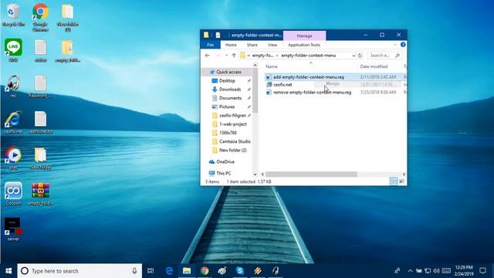Select the WinRAR empty-fold... archive on desktop
The height and width of the screenshot is (278, 494).
(x=40, y=194)
